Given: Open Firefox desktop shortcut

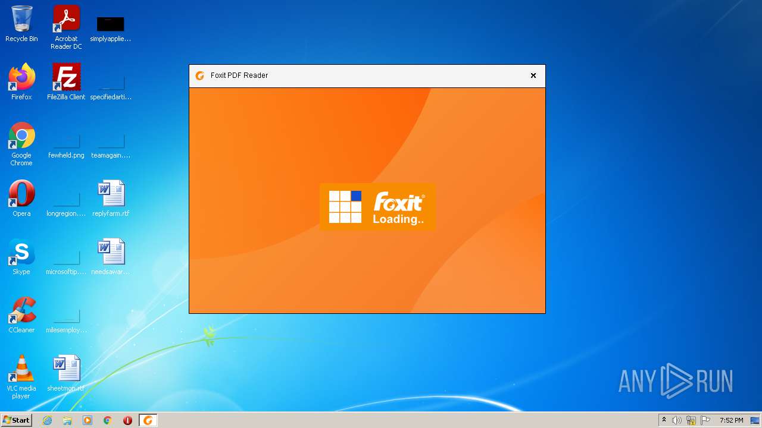Looking at the screenshot, I should click(x=21, y=82).
